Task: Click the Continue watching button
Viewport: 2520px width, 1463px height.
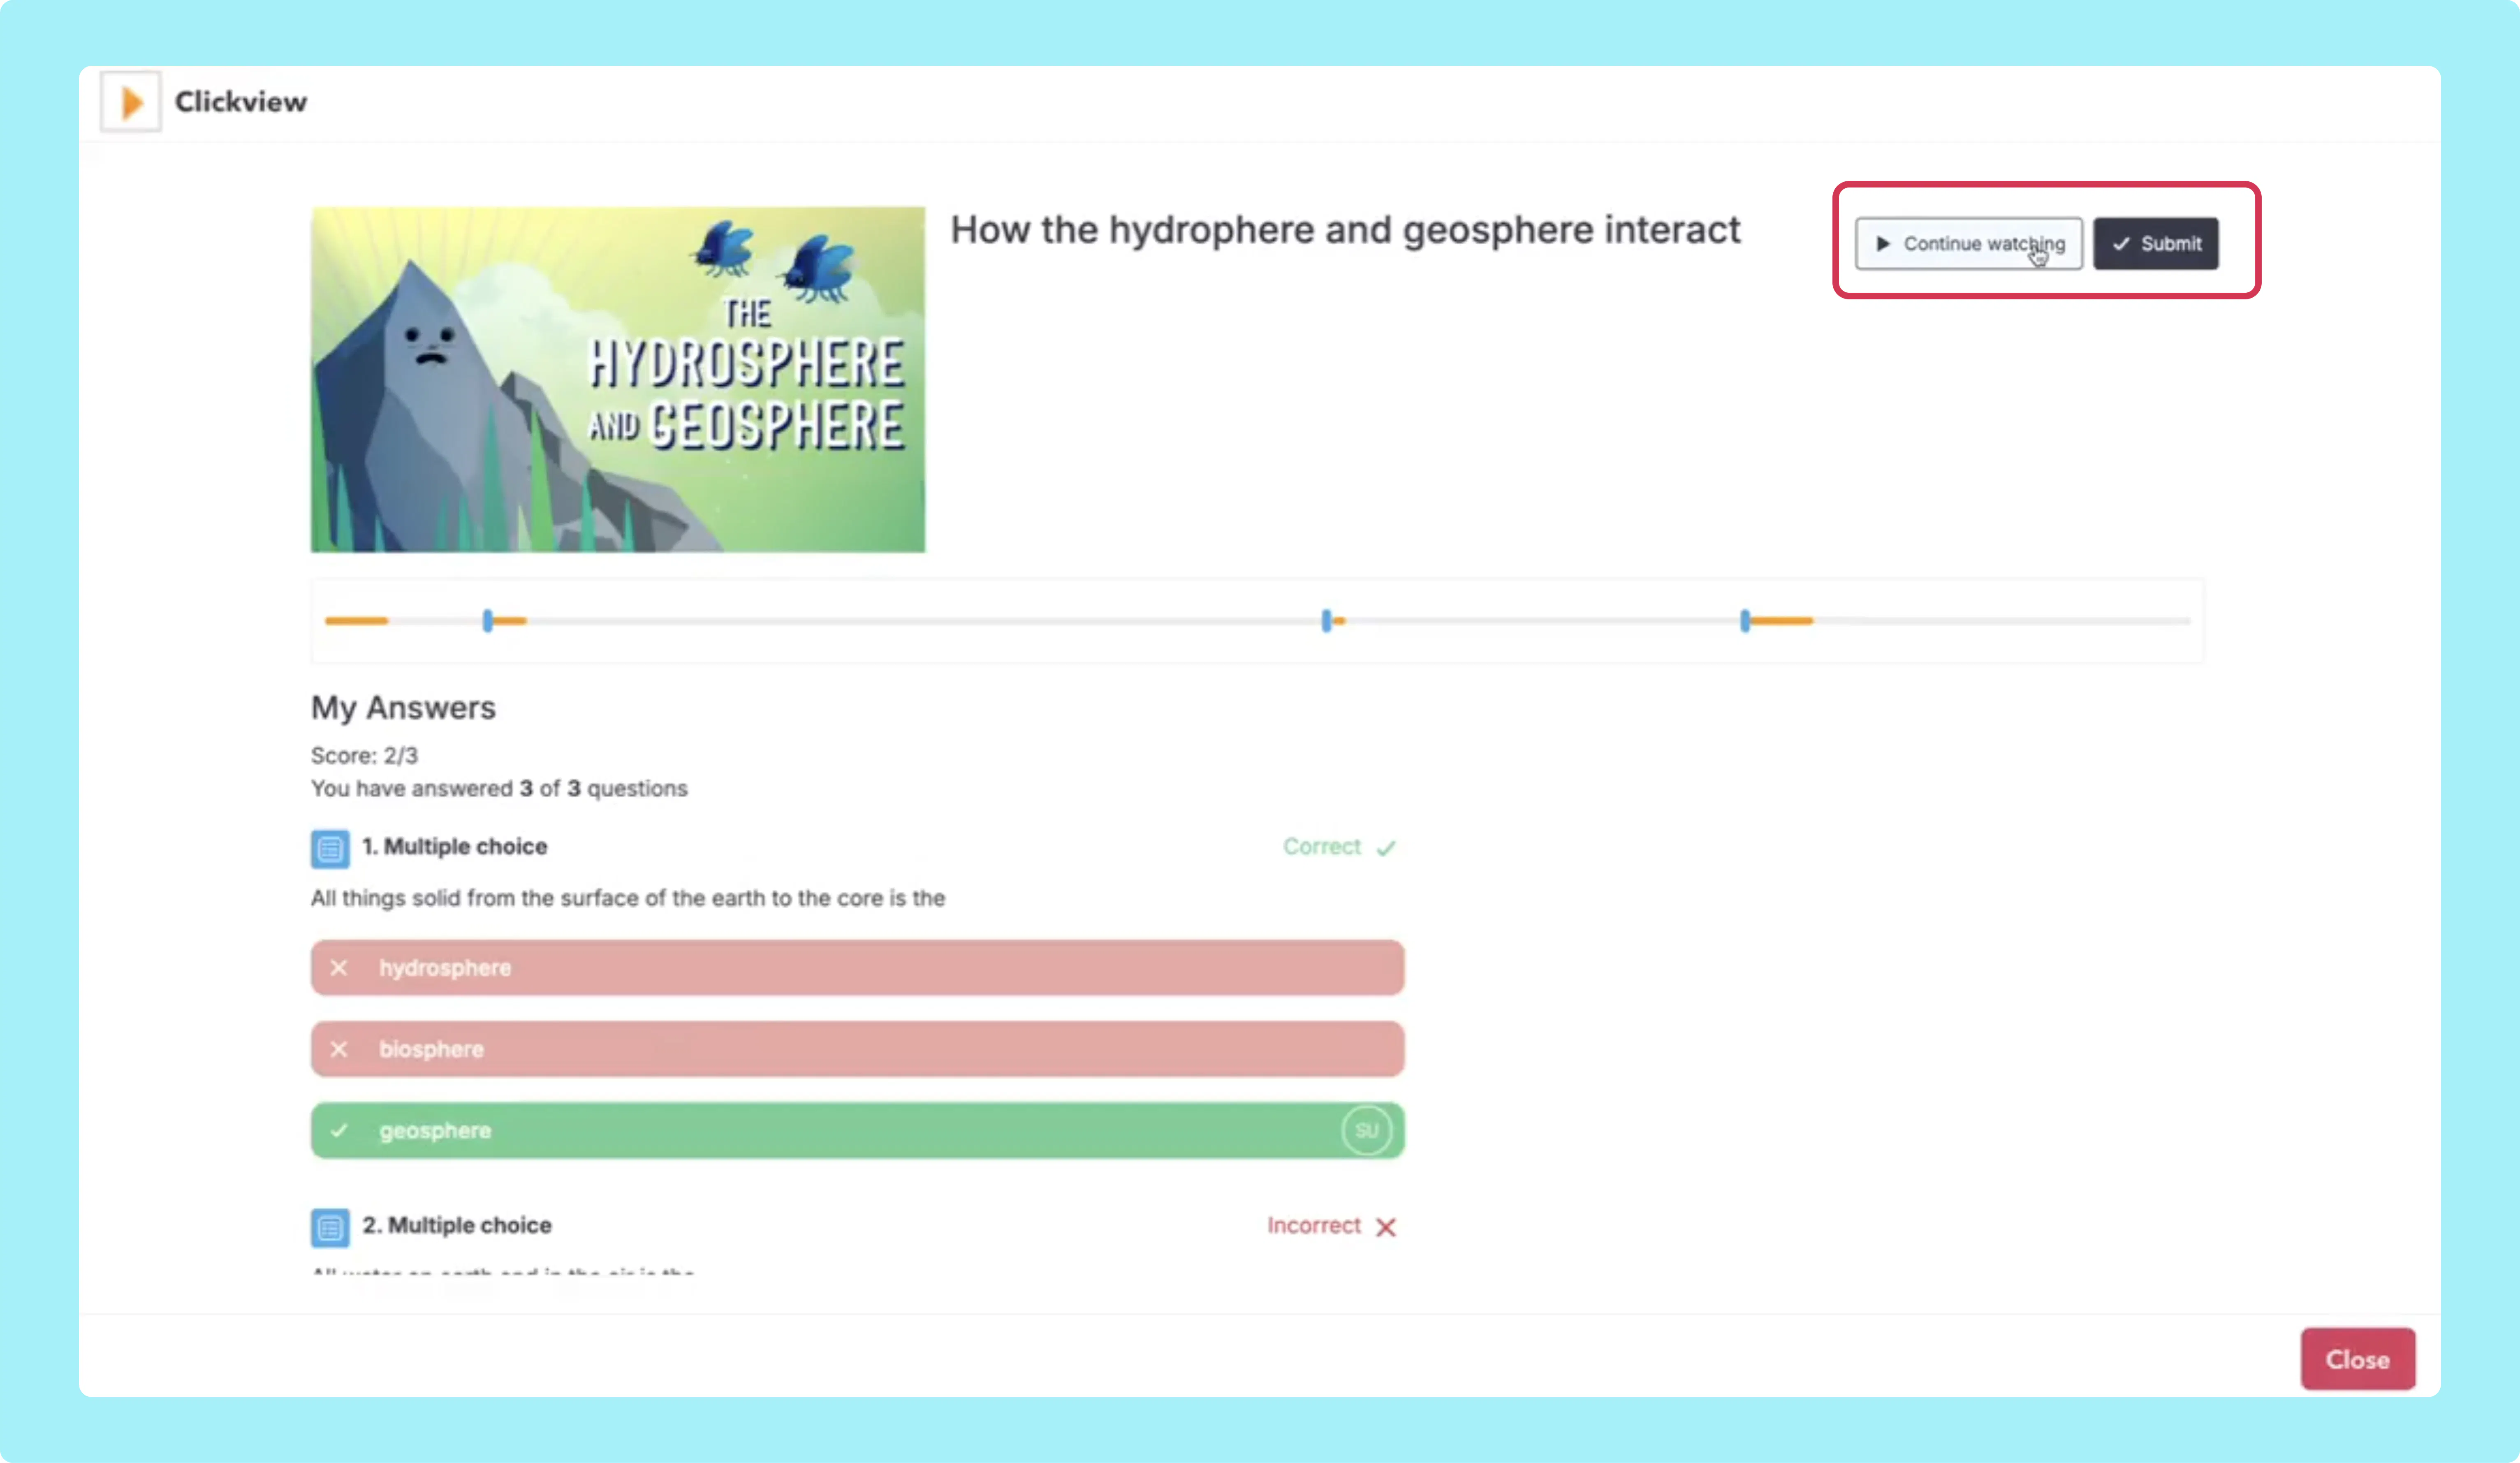Action: [1968, 244]
